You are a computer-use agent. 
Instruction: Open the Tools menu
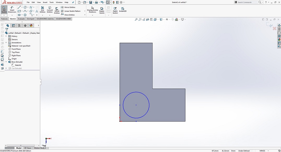(x=51, y=2)
